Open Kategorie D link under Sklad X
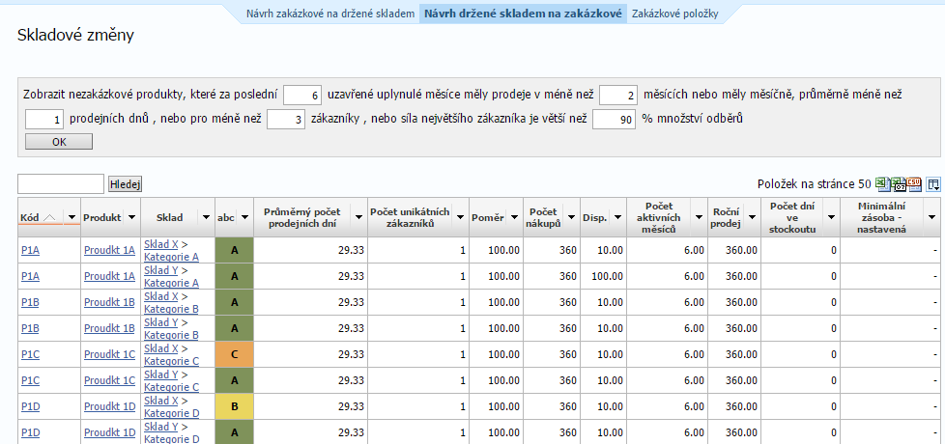Screen dimensions: 945x444 tap(172, 413)
